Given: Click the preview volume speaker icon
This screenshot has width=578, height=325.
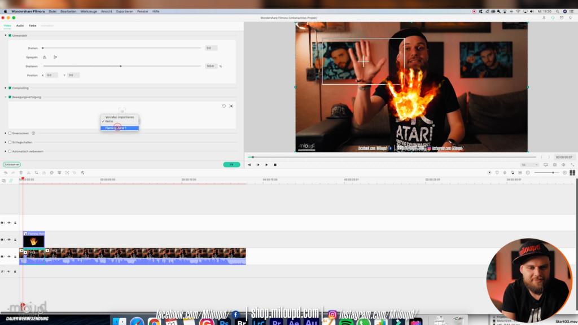Looking at the screenshot, I should (563, 165).
